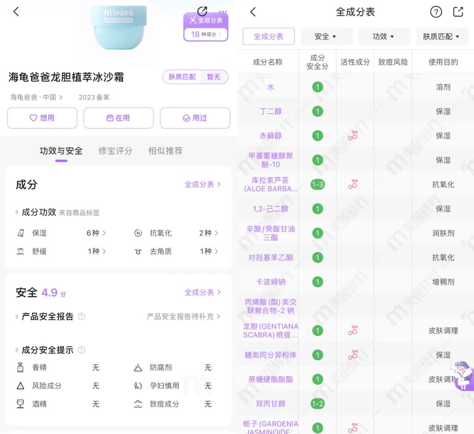Tap the active ingredient icon for 赤藓醇
The height and width of the screenshot is (434, 474).
coord(353,136)
